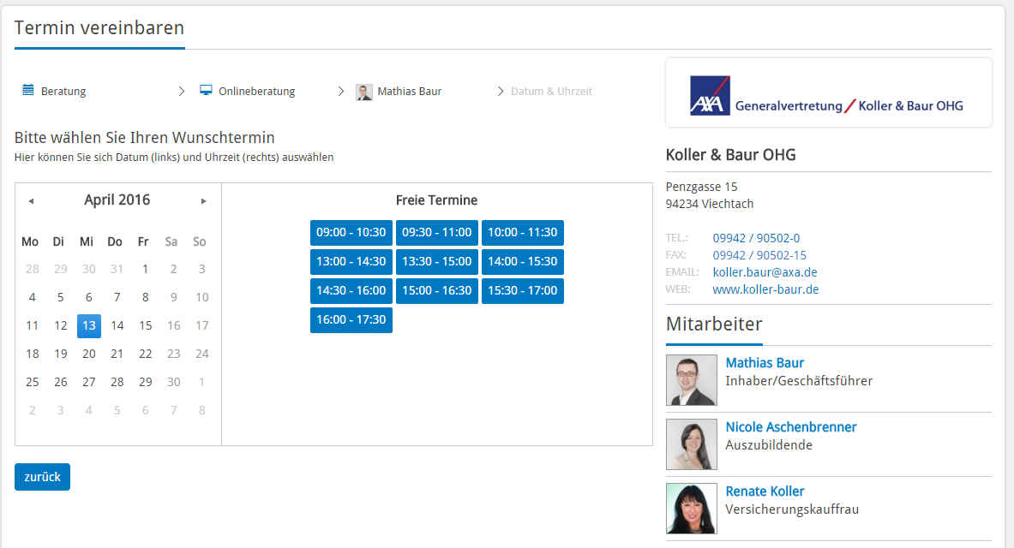Select the highlighted date 13 in calendar
This screenshot has width=1014, height=548.
click(89, 325)
